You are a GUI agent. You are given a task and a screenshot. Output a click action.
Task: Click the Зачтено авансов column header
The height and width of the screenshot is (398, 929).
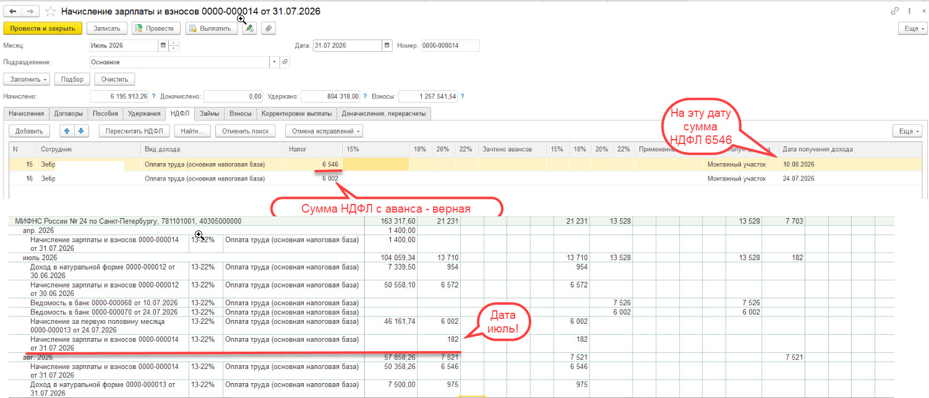(513, 149)
